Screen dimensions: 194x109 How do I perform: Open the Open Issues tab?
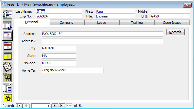(172, 23)
